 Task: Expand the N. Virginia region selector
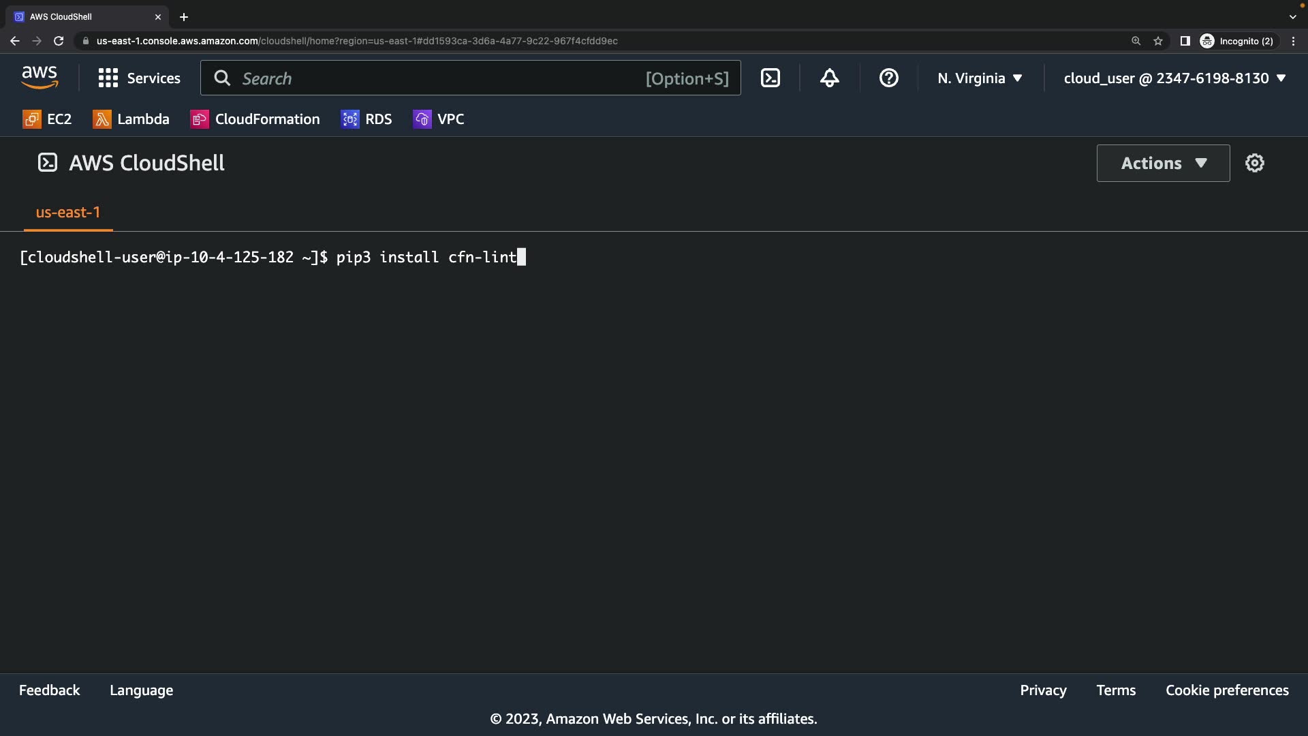click(x=980, y=78)
